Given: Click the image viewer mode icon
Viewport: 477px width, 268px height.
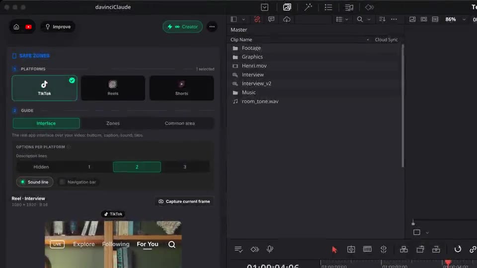Looking at the screenshot, I should (x=412, y=19).
